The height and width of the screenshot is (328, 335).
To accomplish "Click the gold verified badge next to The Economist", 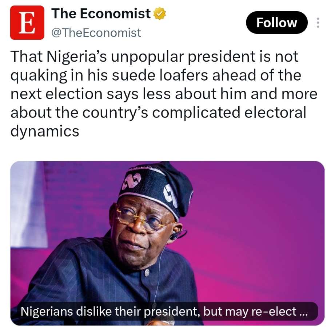I will 160,13.
